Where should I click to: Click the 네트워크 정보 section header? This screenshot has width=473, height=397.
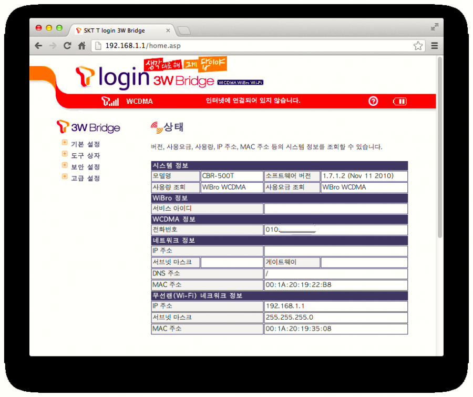(280, 241)
